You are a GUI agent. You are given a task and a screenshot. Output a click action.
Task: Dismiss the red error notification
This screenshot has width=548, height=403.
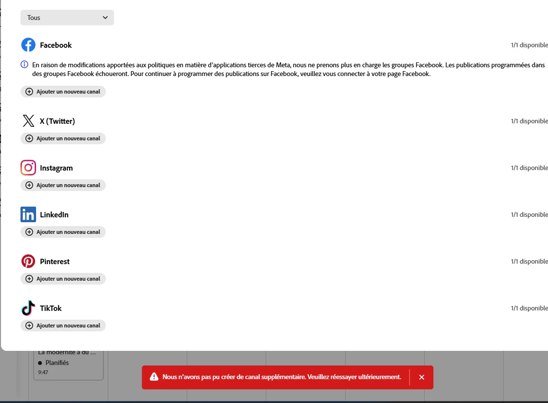coord(422,377)
